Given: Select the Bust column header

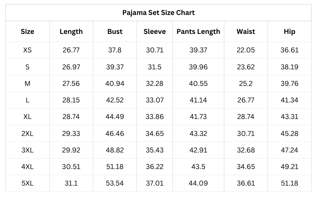Looking at the screenshot, I should (115, 32).
